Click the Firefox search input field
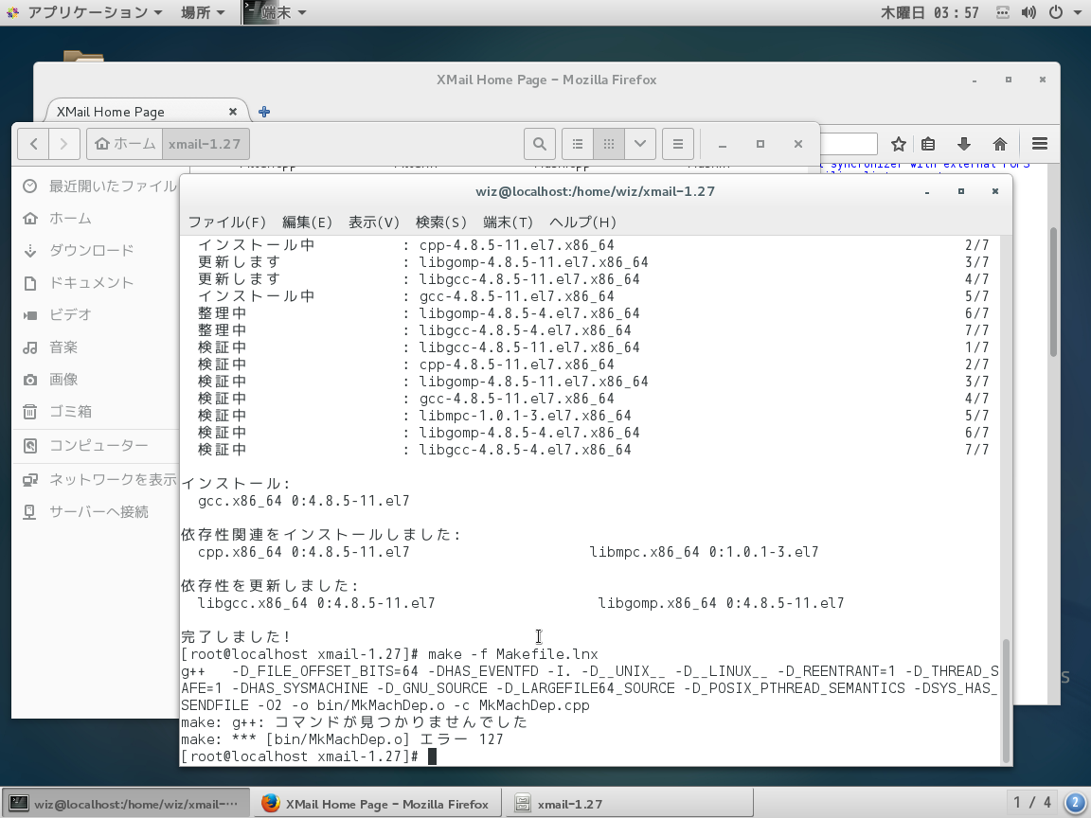1091x818 pixels. [849, 144]
